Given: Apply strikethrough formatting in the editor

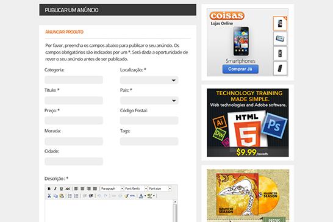Looking at the screenshot, I should coord(68,188).
